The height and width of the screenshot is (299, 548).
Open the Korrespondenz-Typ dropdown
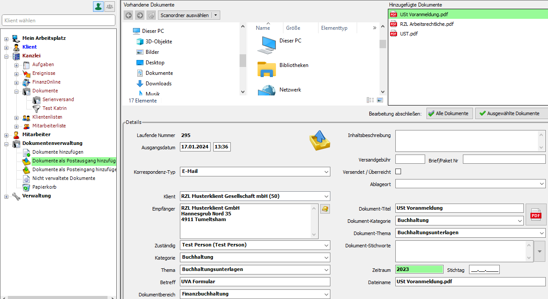coord(326,172)
